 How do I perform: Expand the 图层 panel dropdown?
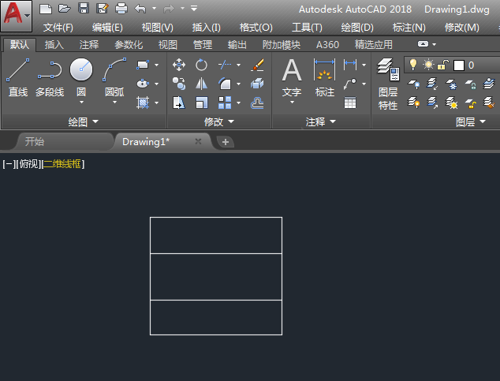[x=471, y=121]
